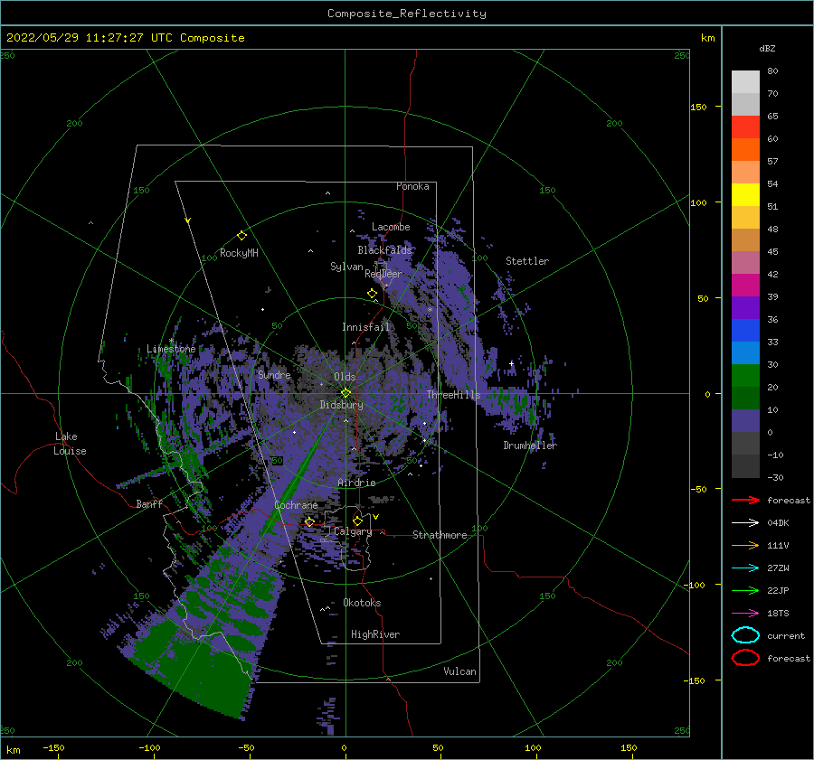
Task: Click the km unit label at top right
Action: (x=707, y=38)
